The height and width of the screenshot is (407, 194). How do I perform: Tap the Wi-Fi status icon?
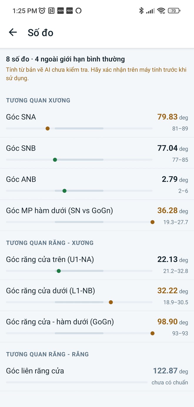pyautogui.click(x=161, y=11)
